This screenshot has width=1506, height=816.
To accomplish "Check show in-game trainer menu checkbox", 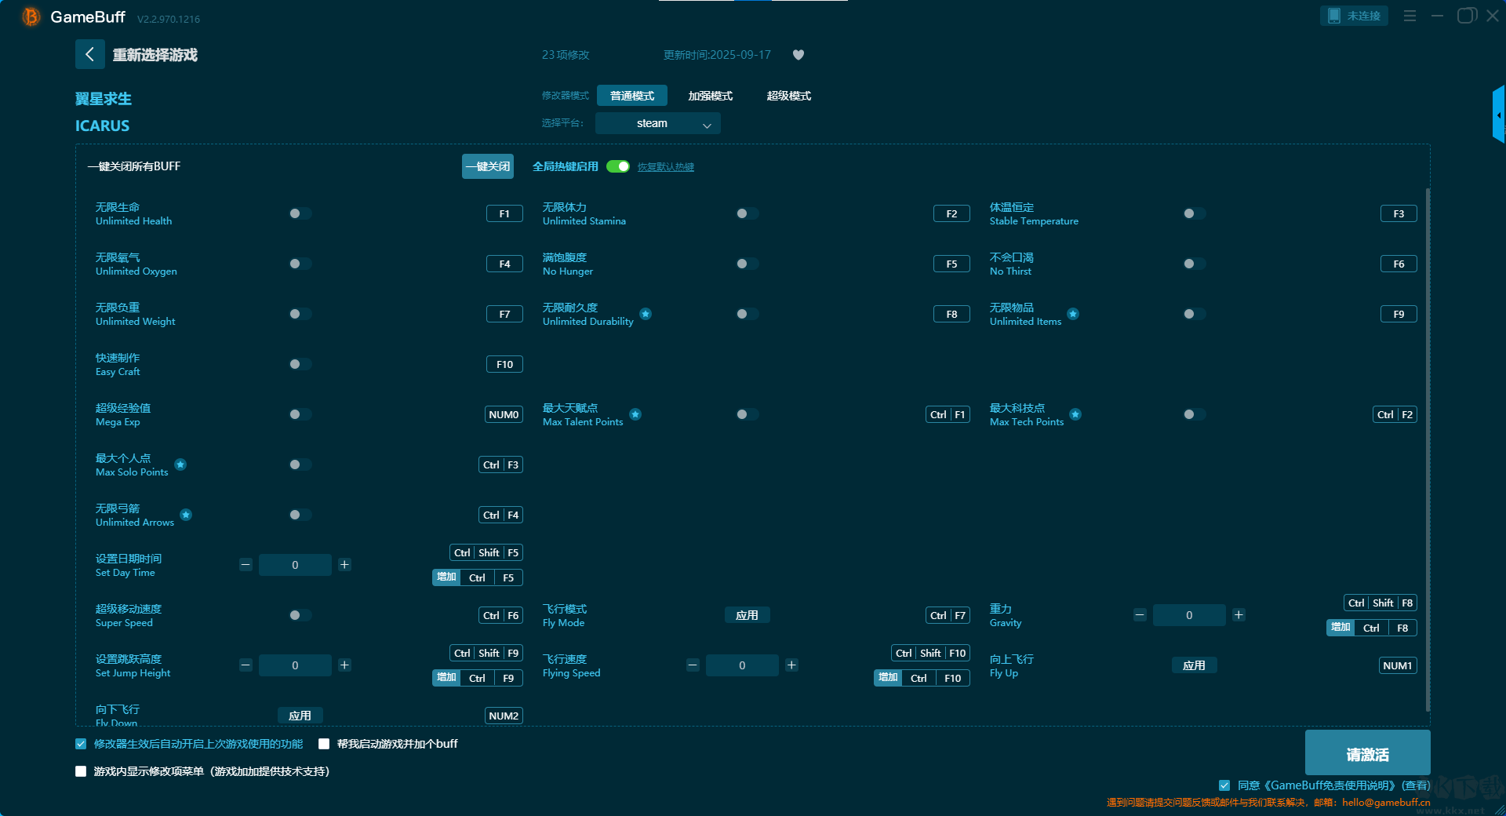I will point(81,771).
